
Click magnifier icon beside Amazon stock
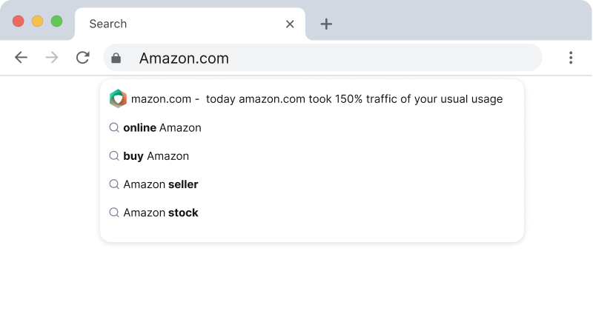click(x=114, y=212)
